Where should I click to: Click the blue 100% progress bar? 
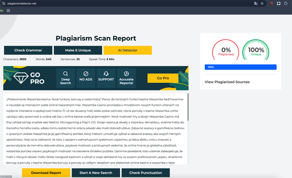(241, 67)
